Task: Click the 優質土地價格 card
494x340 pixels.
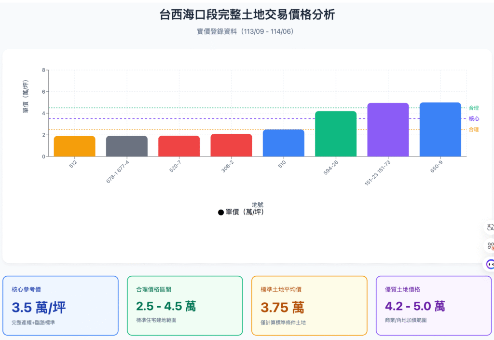Action: [x=433, y=306]
